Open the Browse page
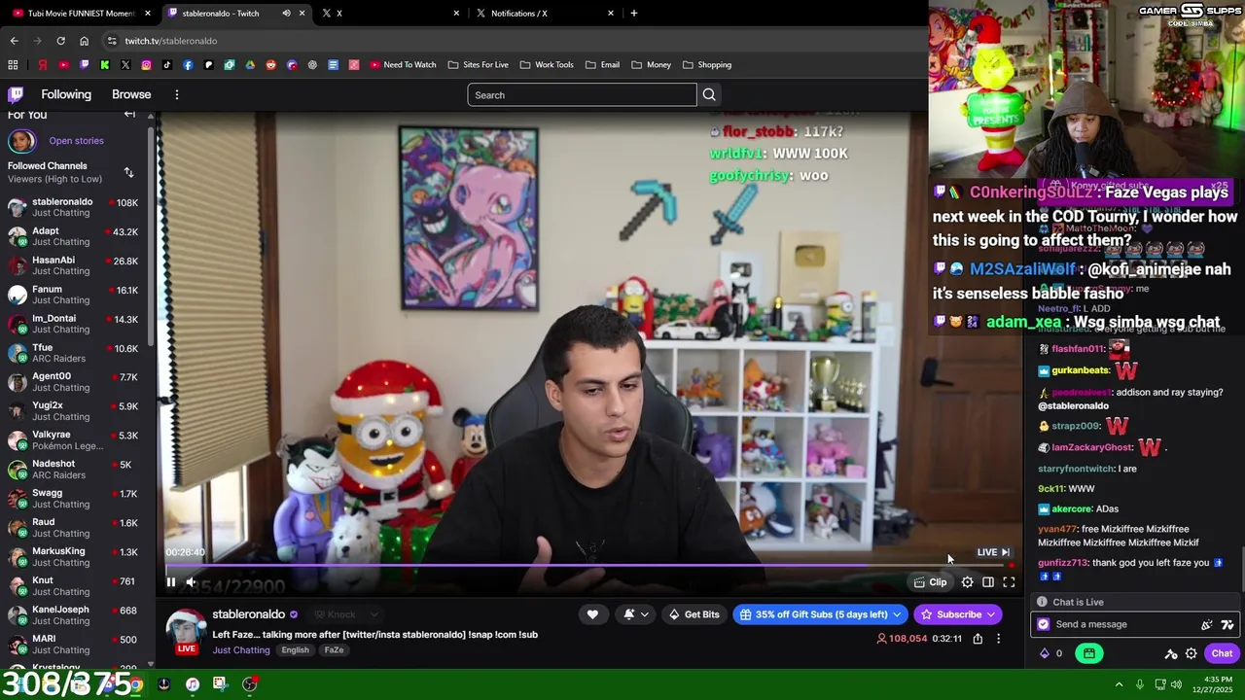1245x700 pixels. coord(131,94)
